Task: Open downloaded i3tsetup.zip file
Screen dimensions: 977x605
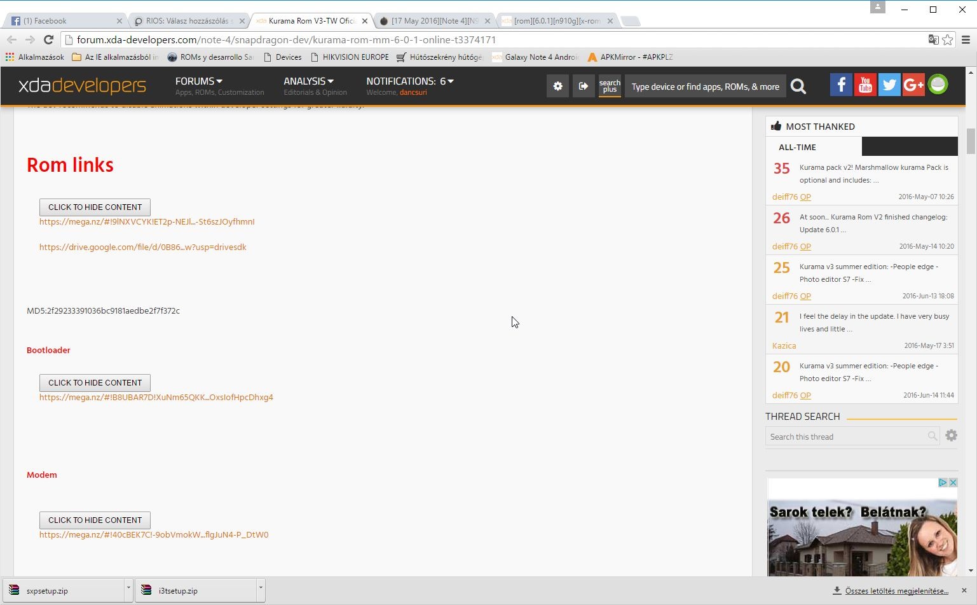Action: 195,590
